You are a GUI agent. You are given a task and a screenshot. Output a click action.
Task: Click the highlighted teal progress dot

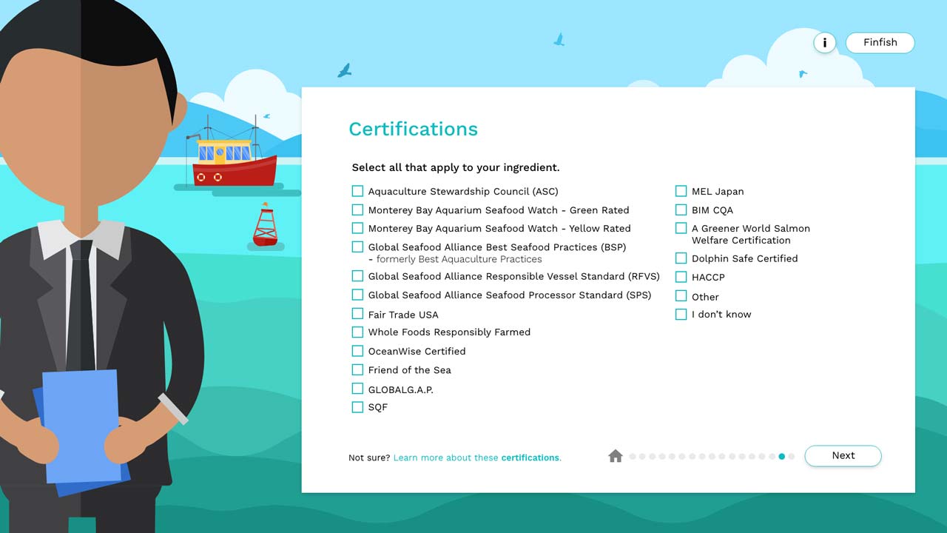tap(781, 457)
